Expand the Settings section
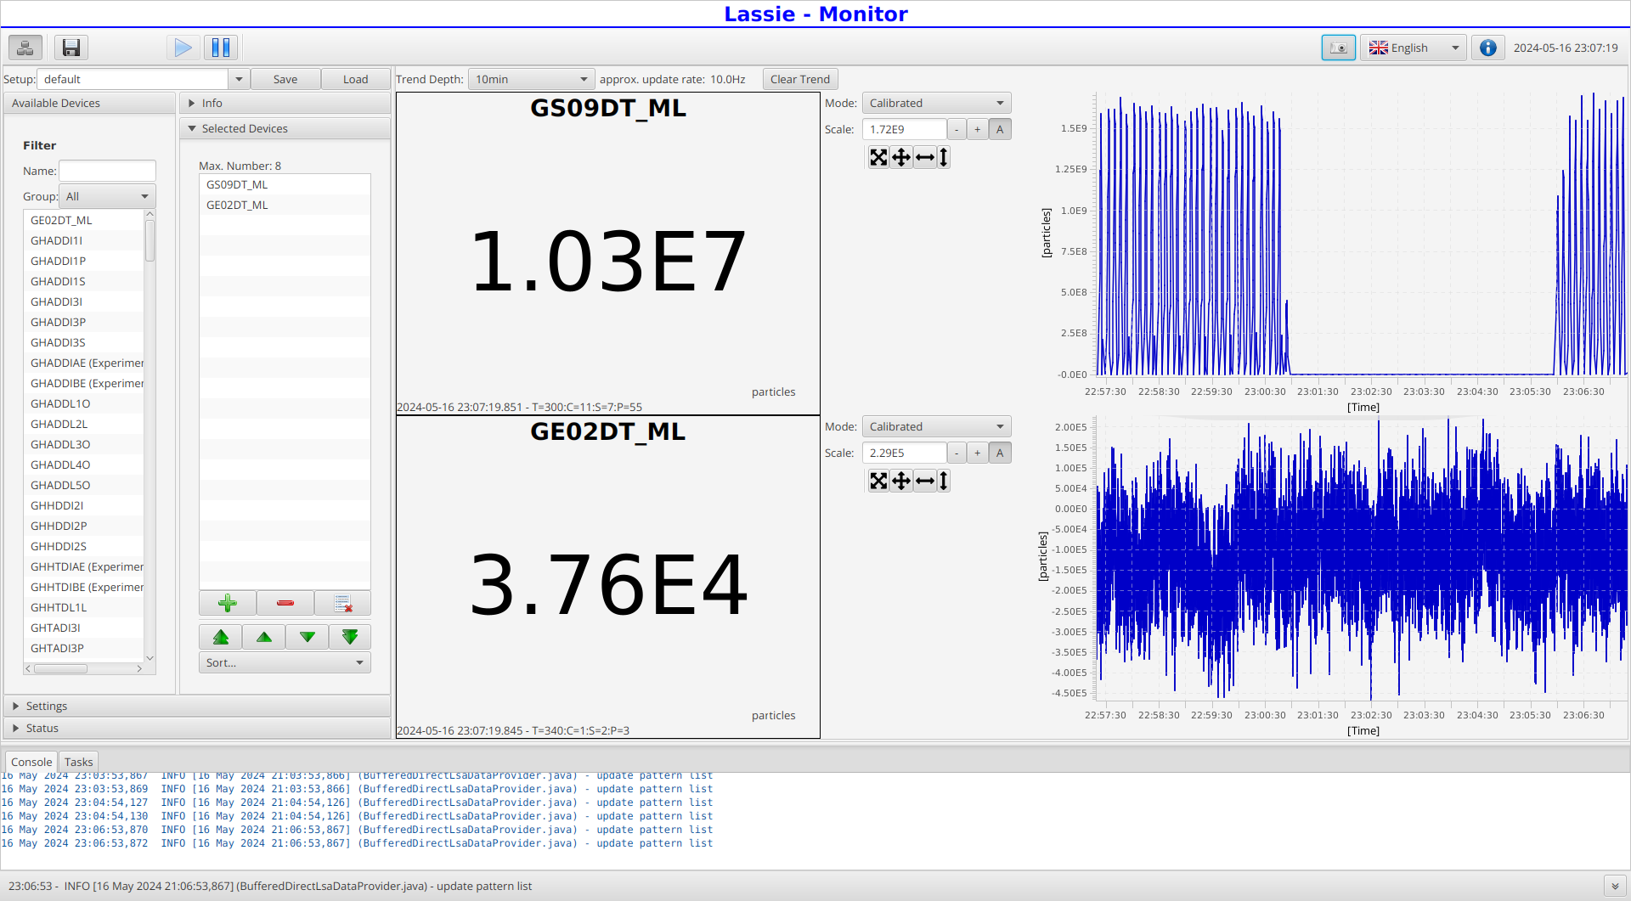The width and height of the screenshot is (1631, 901). click(197, 706)
